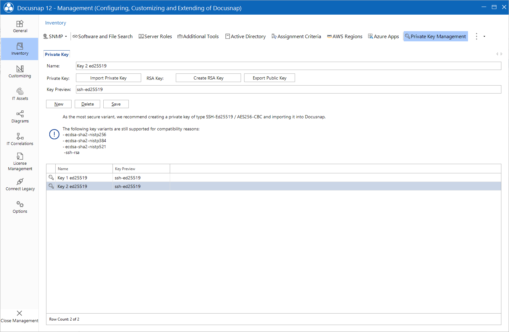Focus the Name input field

289,66
